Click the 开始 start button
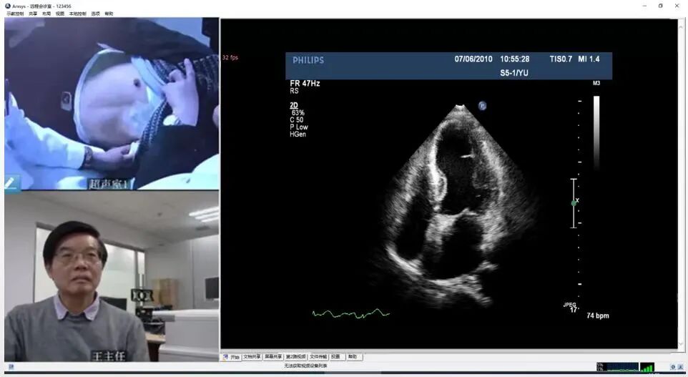Viewport: 688px width, 377px height. tap(232, 357)
